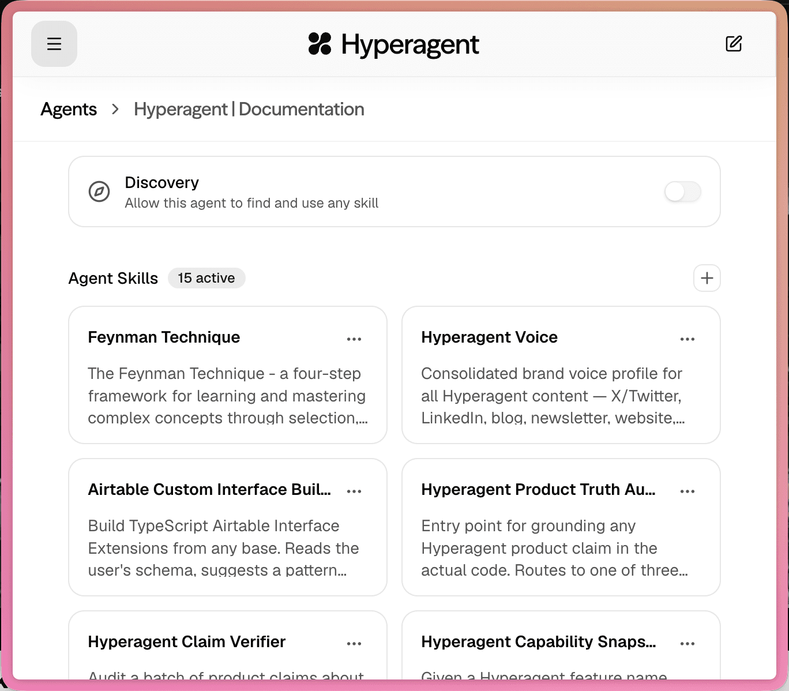Open the Airtable Custom Interface Builder card
Screen dimensions: 789x691
click(x=228, y=527)
